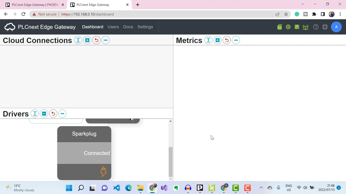This screenshot has height=194, width=346.
Task: Click the Drivers scrollbar down arrow
Action: coord(171,179)
